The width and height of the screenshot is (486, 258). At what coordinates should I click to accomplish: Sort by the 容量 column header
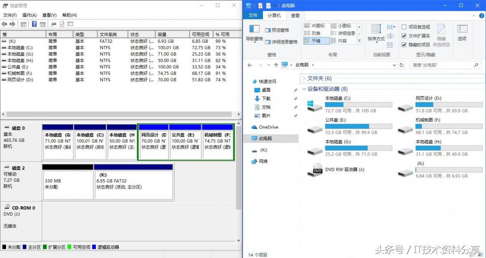point(172,34)
